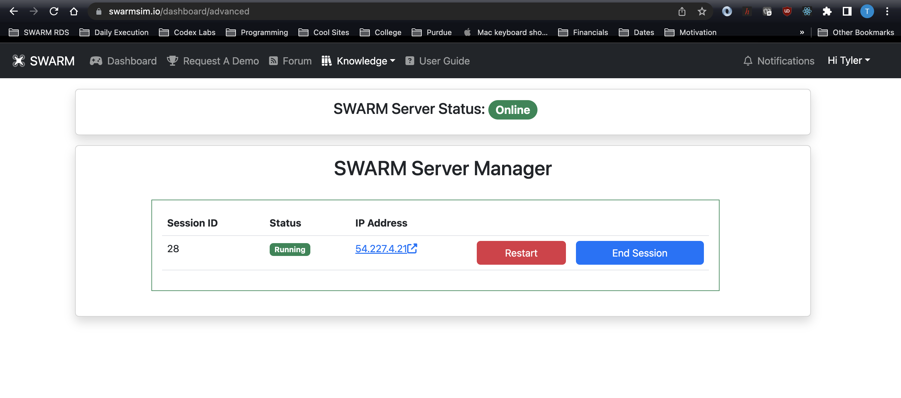Screen dimensions: 901x398
Task: Open the Forum page icon
Action: pos(273,60)
